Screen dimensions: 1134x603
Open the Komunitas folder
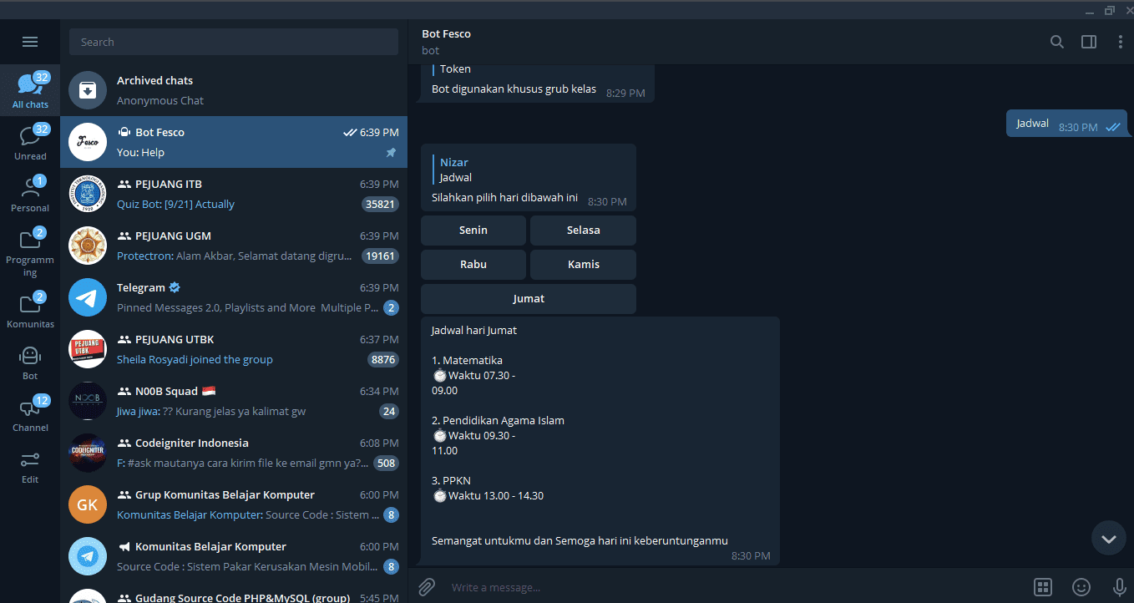(x=30, y=311)
